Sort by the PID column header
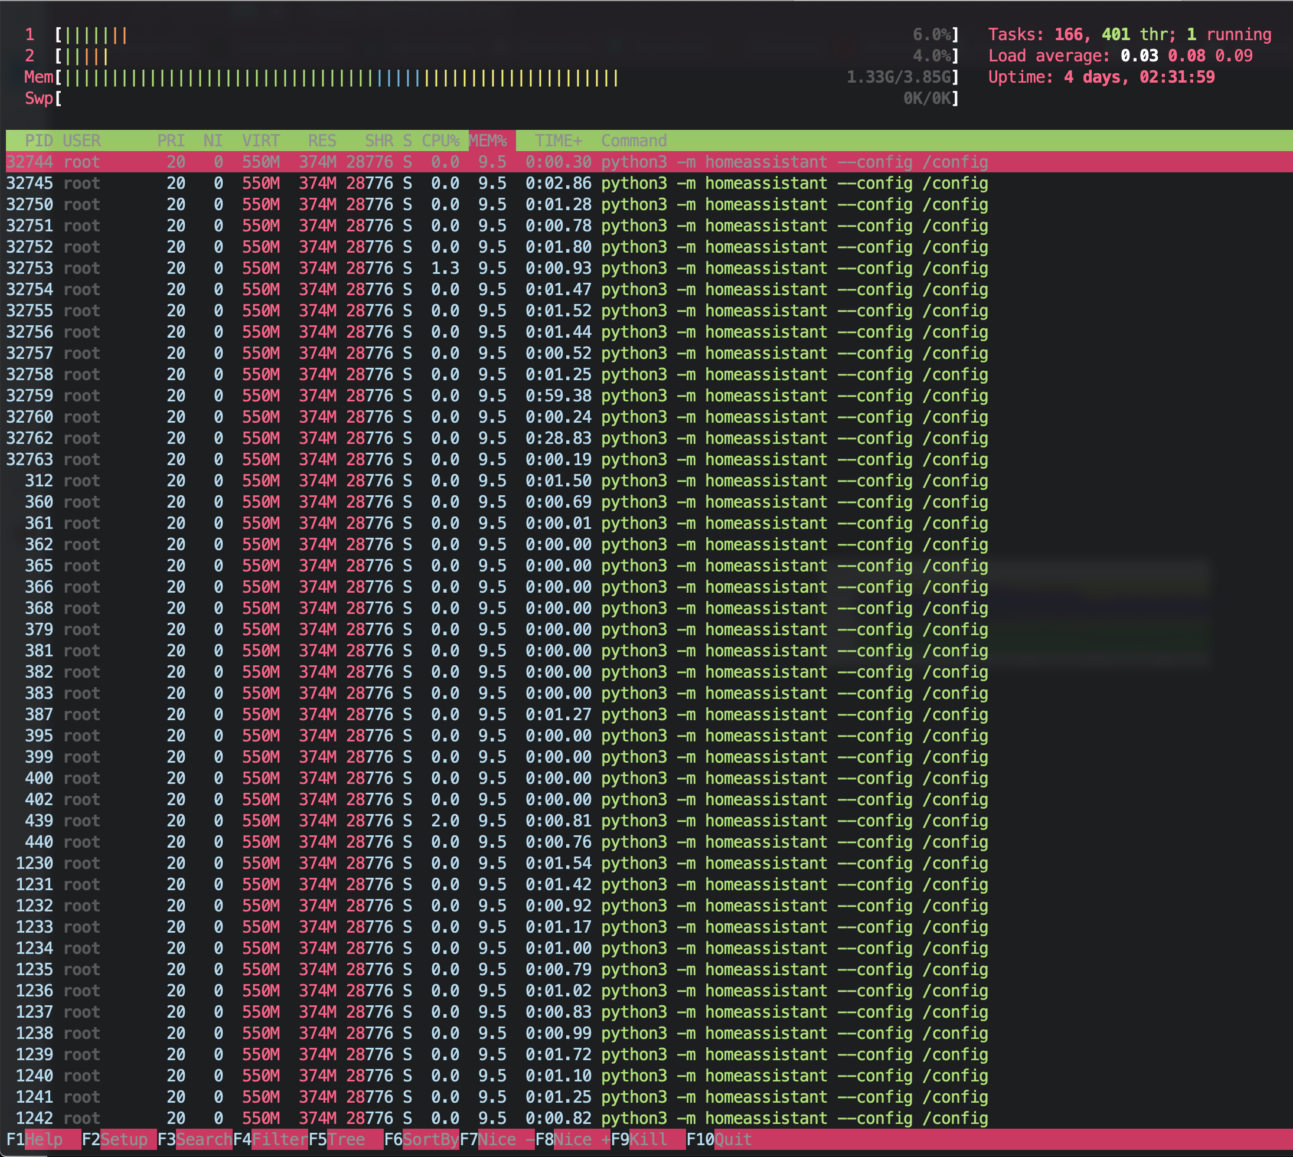 (x=39, y=140)
